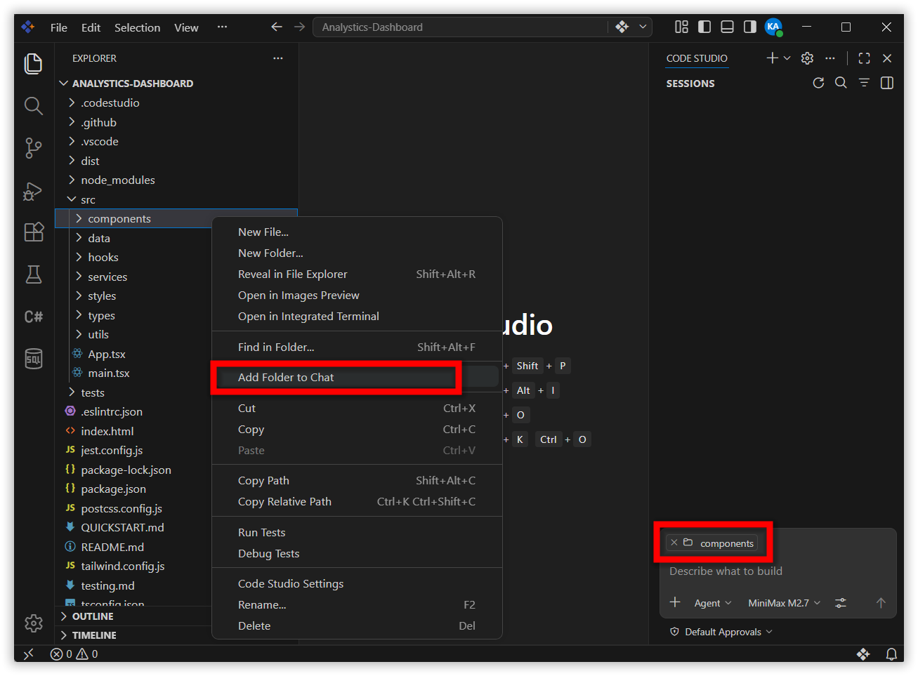Open the C# view in activity bar

coord(34,317)
